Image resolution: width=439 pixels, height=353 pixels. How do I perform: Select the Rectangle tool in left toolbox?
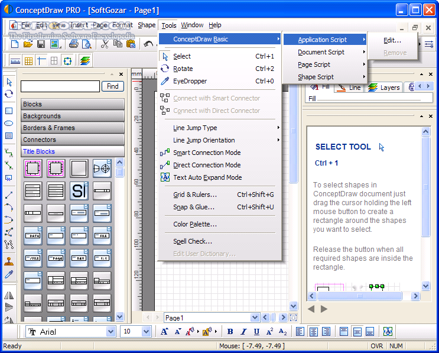point(9,111)
